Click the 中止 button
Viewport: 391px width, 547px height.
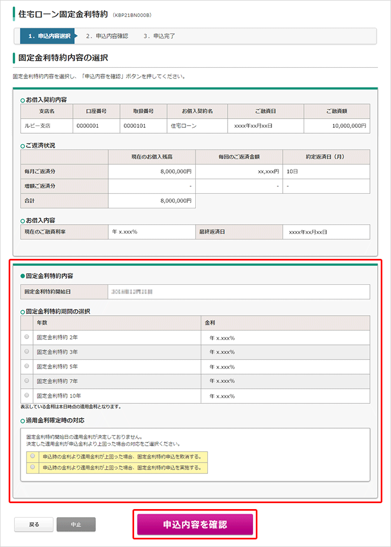coord(76,524)
